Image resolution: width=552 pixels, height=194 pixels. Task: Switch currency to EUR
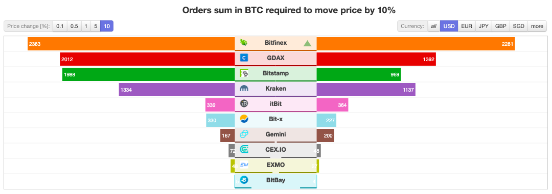coord(467,26)
